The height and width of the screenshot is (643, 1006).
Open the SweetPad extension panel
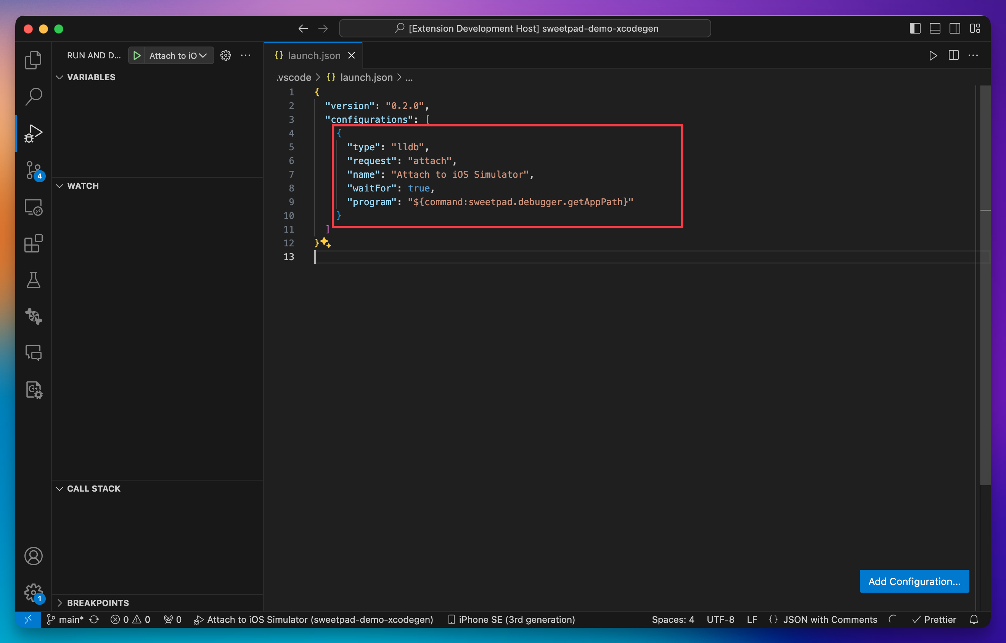[x=34, y=316]
